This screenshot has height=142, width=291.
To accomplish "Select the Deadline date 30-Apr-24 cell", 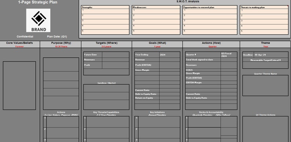I will tap(271, 55).
